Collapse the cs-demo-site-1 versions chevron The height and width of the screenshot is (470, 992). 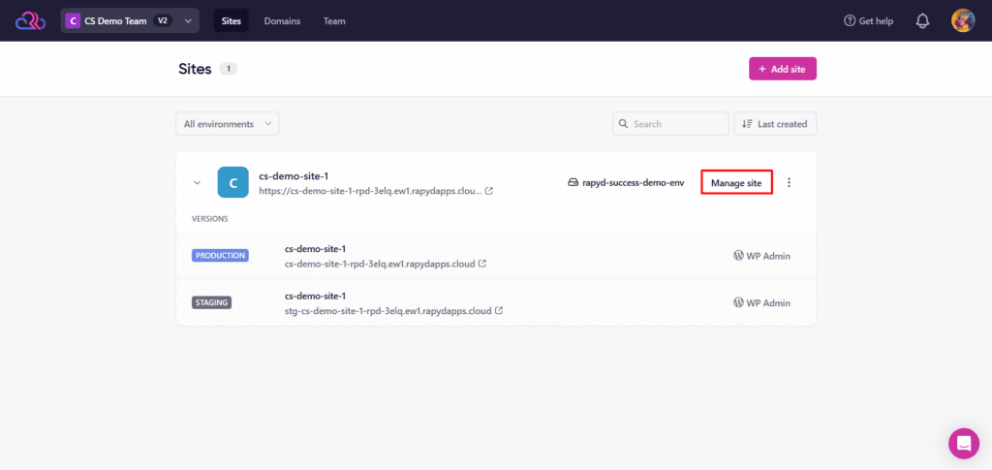[198, 182]
